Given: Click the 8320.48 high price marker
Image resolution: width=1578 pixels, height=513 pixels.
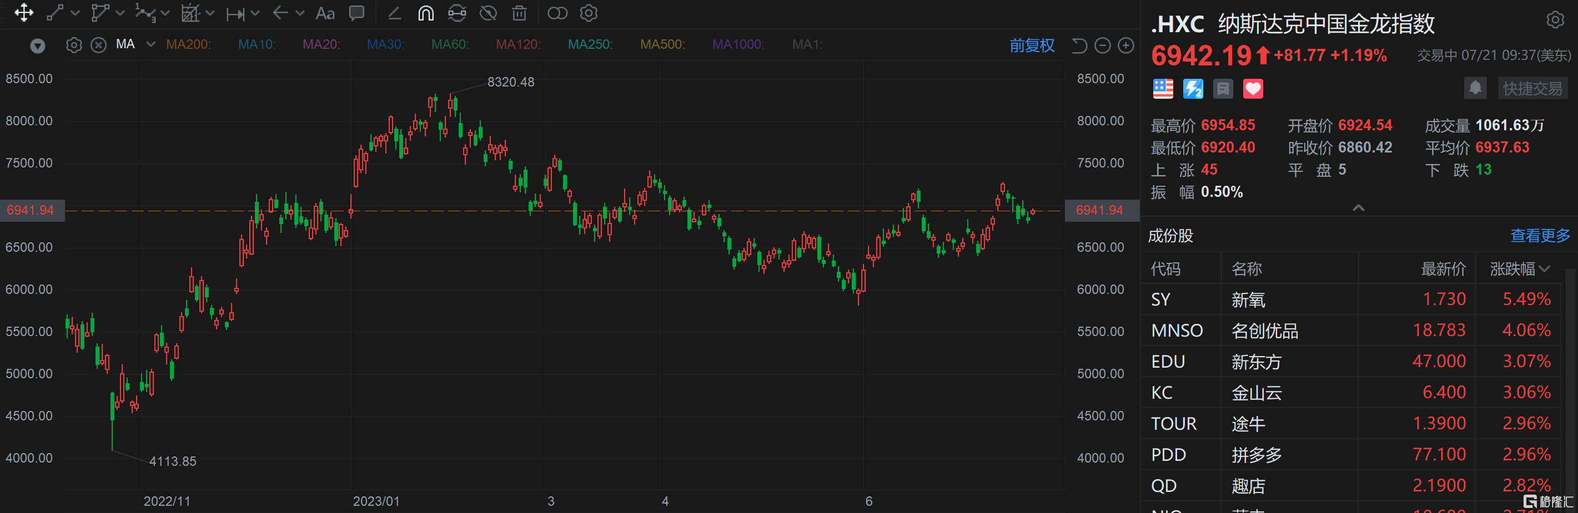Looking at the screenshot, I should coord(510,82).
